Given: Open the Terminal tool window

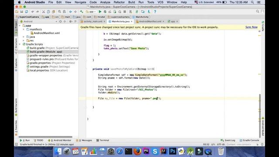Looking at the screenshot, I should [103, 140].
